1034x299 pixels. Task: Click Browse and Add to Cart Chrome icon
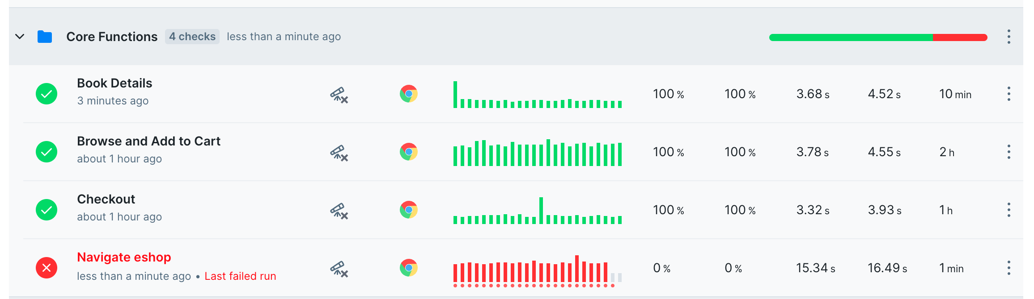pos(408,152)
